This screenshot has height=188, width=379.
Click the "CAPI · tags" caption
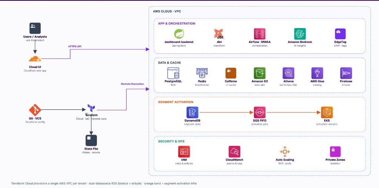click(340, 46)
